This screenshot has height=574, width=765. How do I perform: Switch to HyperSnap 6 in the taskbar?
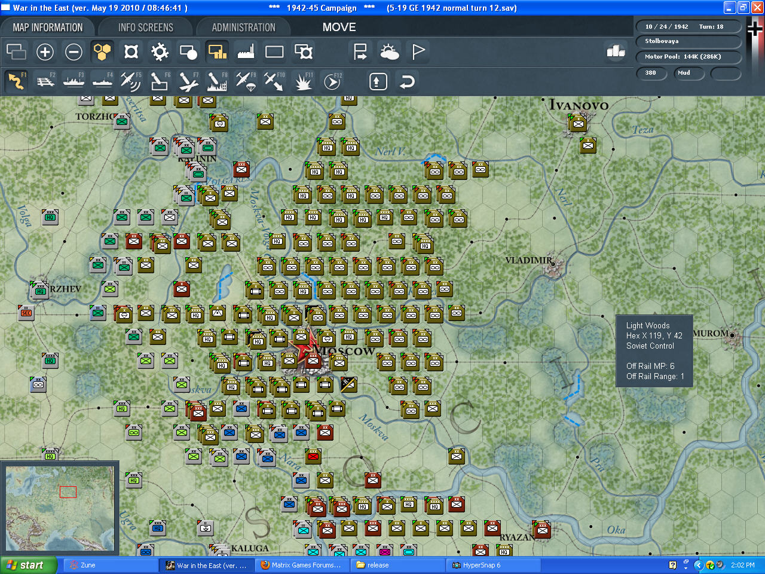pos(494,565)
